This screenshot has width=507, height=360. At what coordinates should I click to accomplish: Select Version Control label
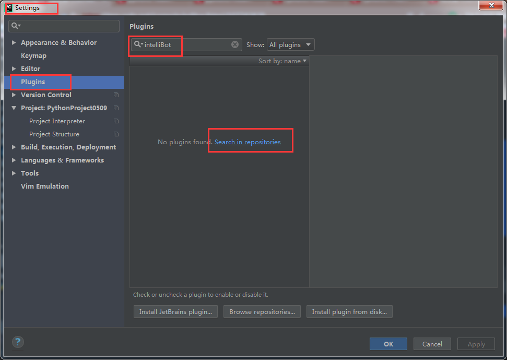(46, 95)
